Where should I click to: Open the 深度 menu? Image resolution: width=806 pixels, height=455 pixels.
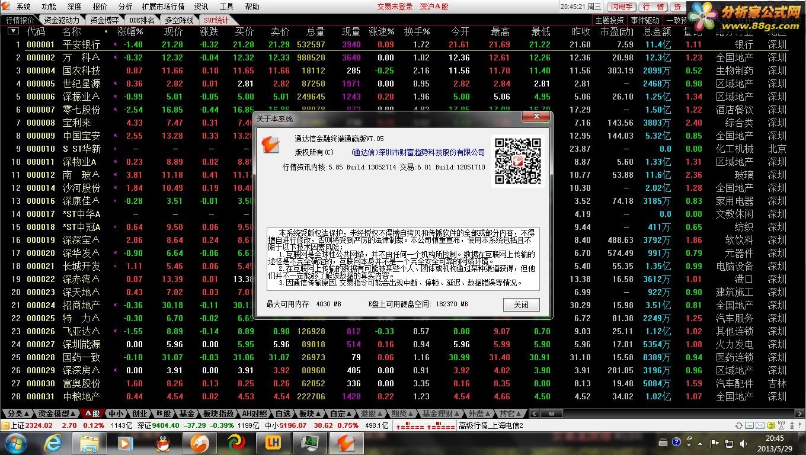74,7
